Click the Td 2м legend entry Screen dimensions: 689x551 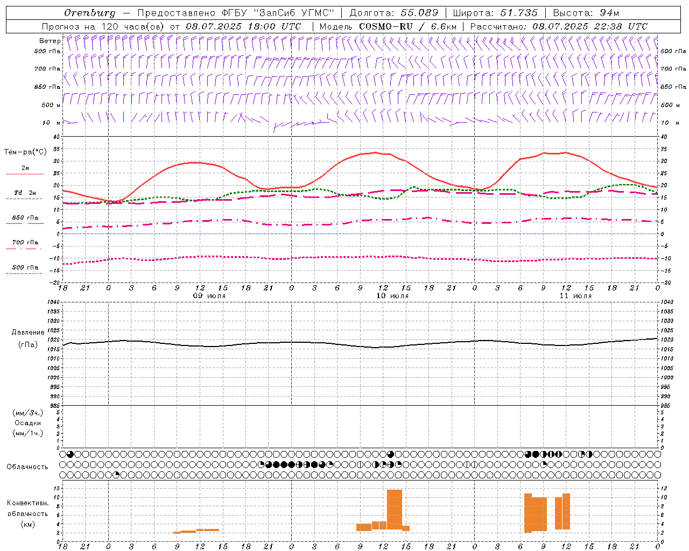(x=25, y=193)
